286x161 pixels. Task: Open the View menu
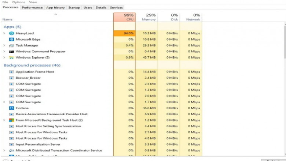point(33,2)
